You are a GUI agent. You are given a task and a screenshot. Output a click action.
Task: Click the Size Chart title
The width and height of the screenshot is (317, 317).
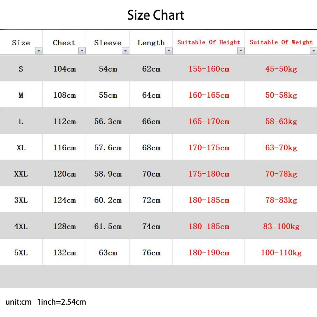point(156,15)
